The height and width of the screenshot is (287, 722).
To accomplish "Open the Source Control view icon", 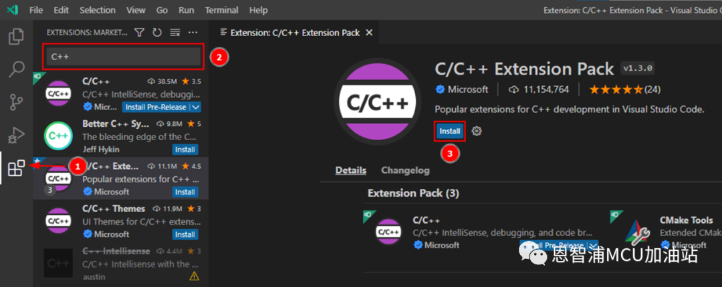I will click(17, 101).
